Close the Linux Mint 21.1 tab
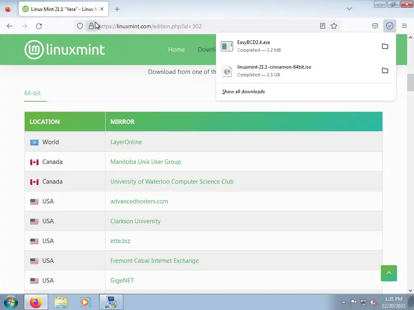Viewport: 414px width, 310px height. point(102,9)
